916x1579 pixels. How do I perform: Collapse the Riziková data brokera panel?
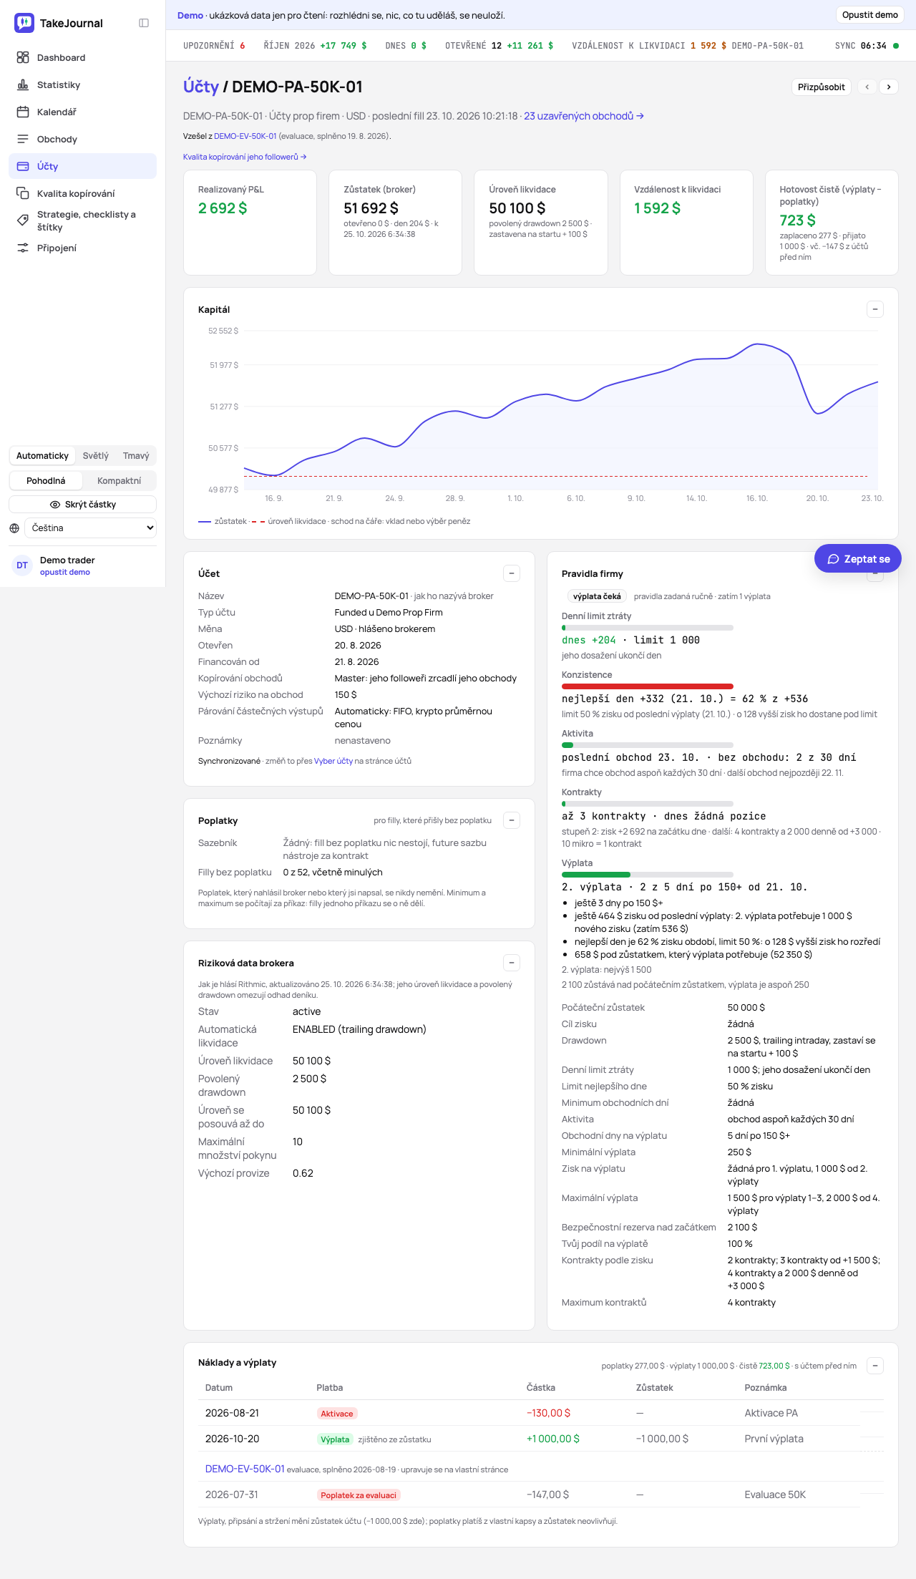tap(512, 963)
